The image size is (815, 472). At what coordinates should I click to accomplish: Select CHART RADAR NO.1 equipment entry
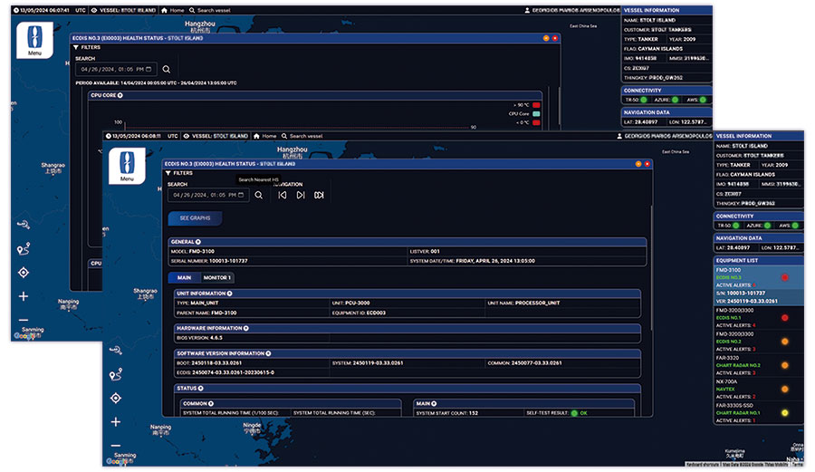(758, 413)
